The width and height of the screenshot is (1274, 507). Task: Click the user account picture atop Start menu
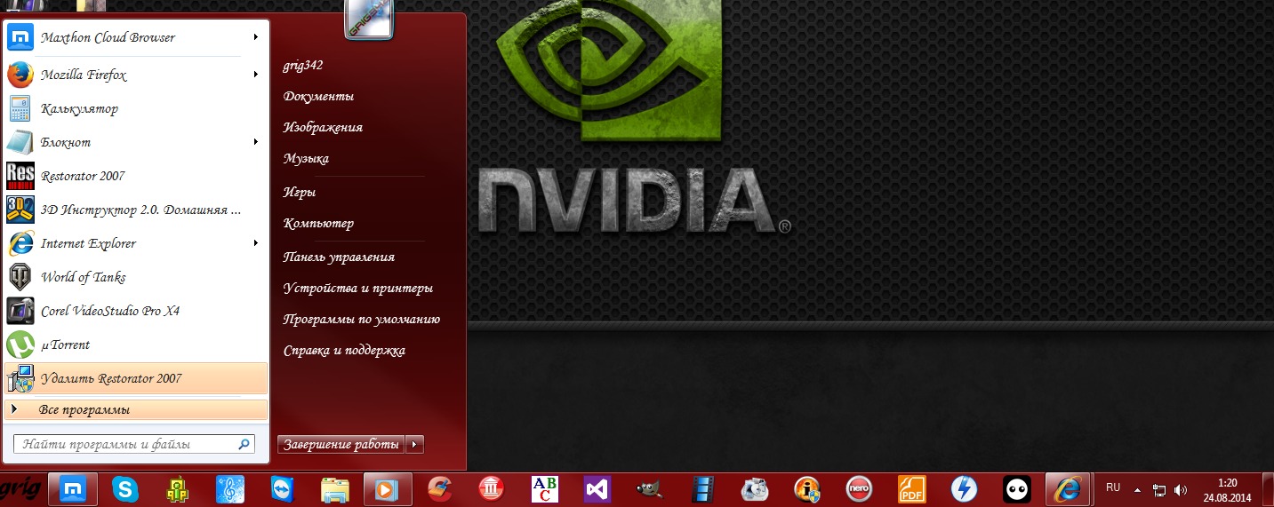pyautogui.click(x=369, y=20)
